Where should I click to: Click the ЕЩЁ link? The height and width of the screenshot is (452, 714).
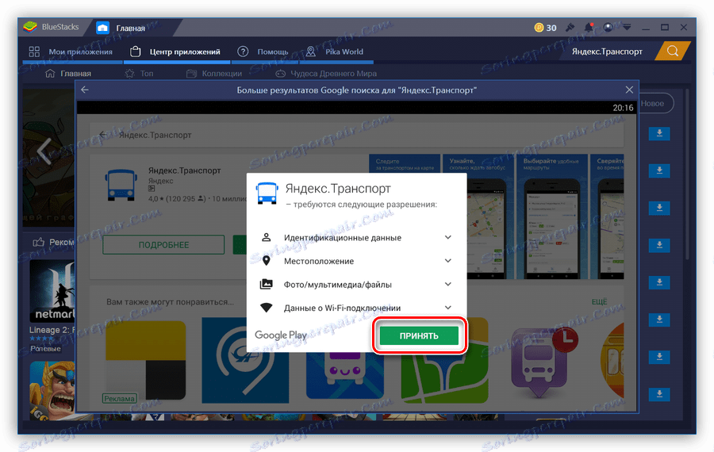pyautogui.click(x=599, y=302)
